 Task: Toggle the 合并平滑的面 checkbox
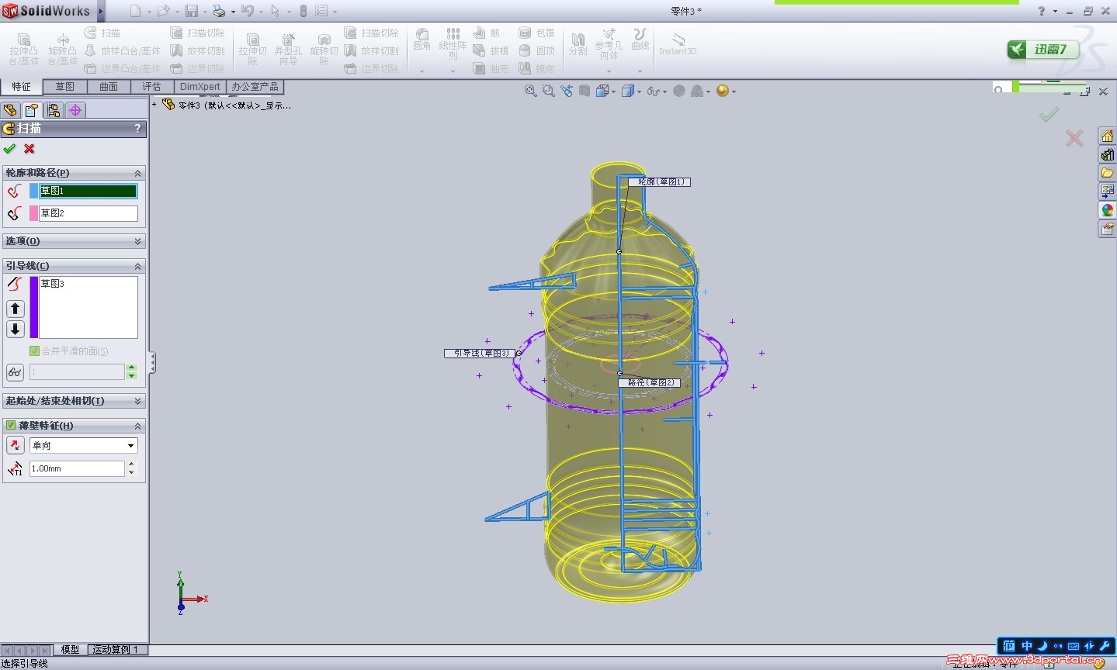point(34,351)
